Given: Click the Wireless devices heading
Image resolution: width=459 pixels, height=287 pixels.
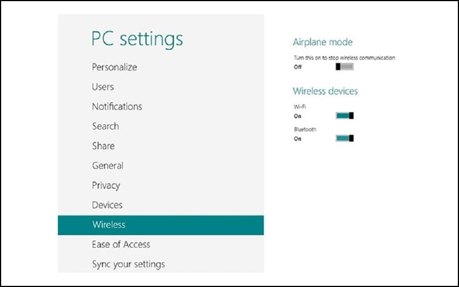Looking at the screenshot, I should coord(325,91).
